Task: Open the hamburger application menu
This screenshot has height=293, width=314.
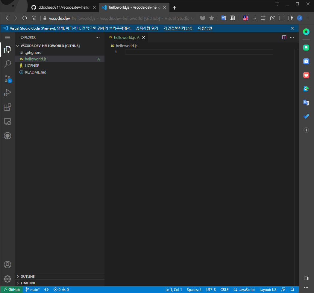Action: 7,37
